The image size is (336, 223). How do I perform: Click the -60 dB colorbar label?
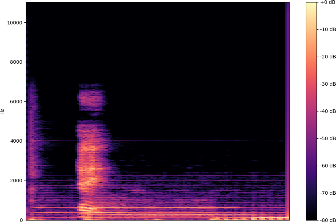pos(328,166)
